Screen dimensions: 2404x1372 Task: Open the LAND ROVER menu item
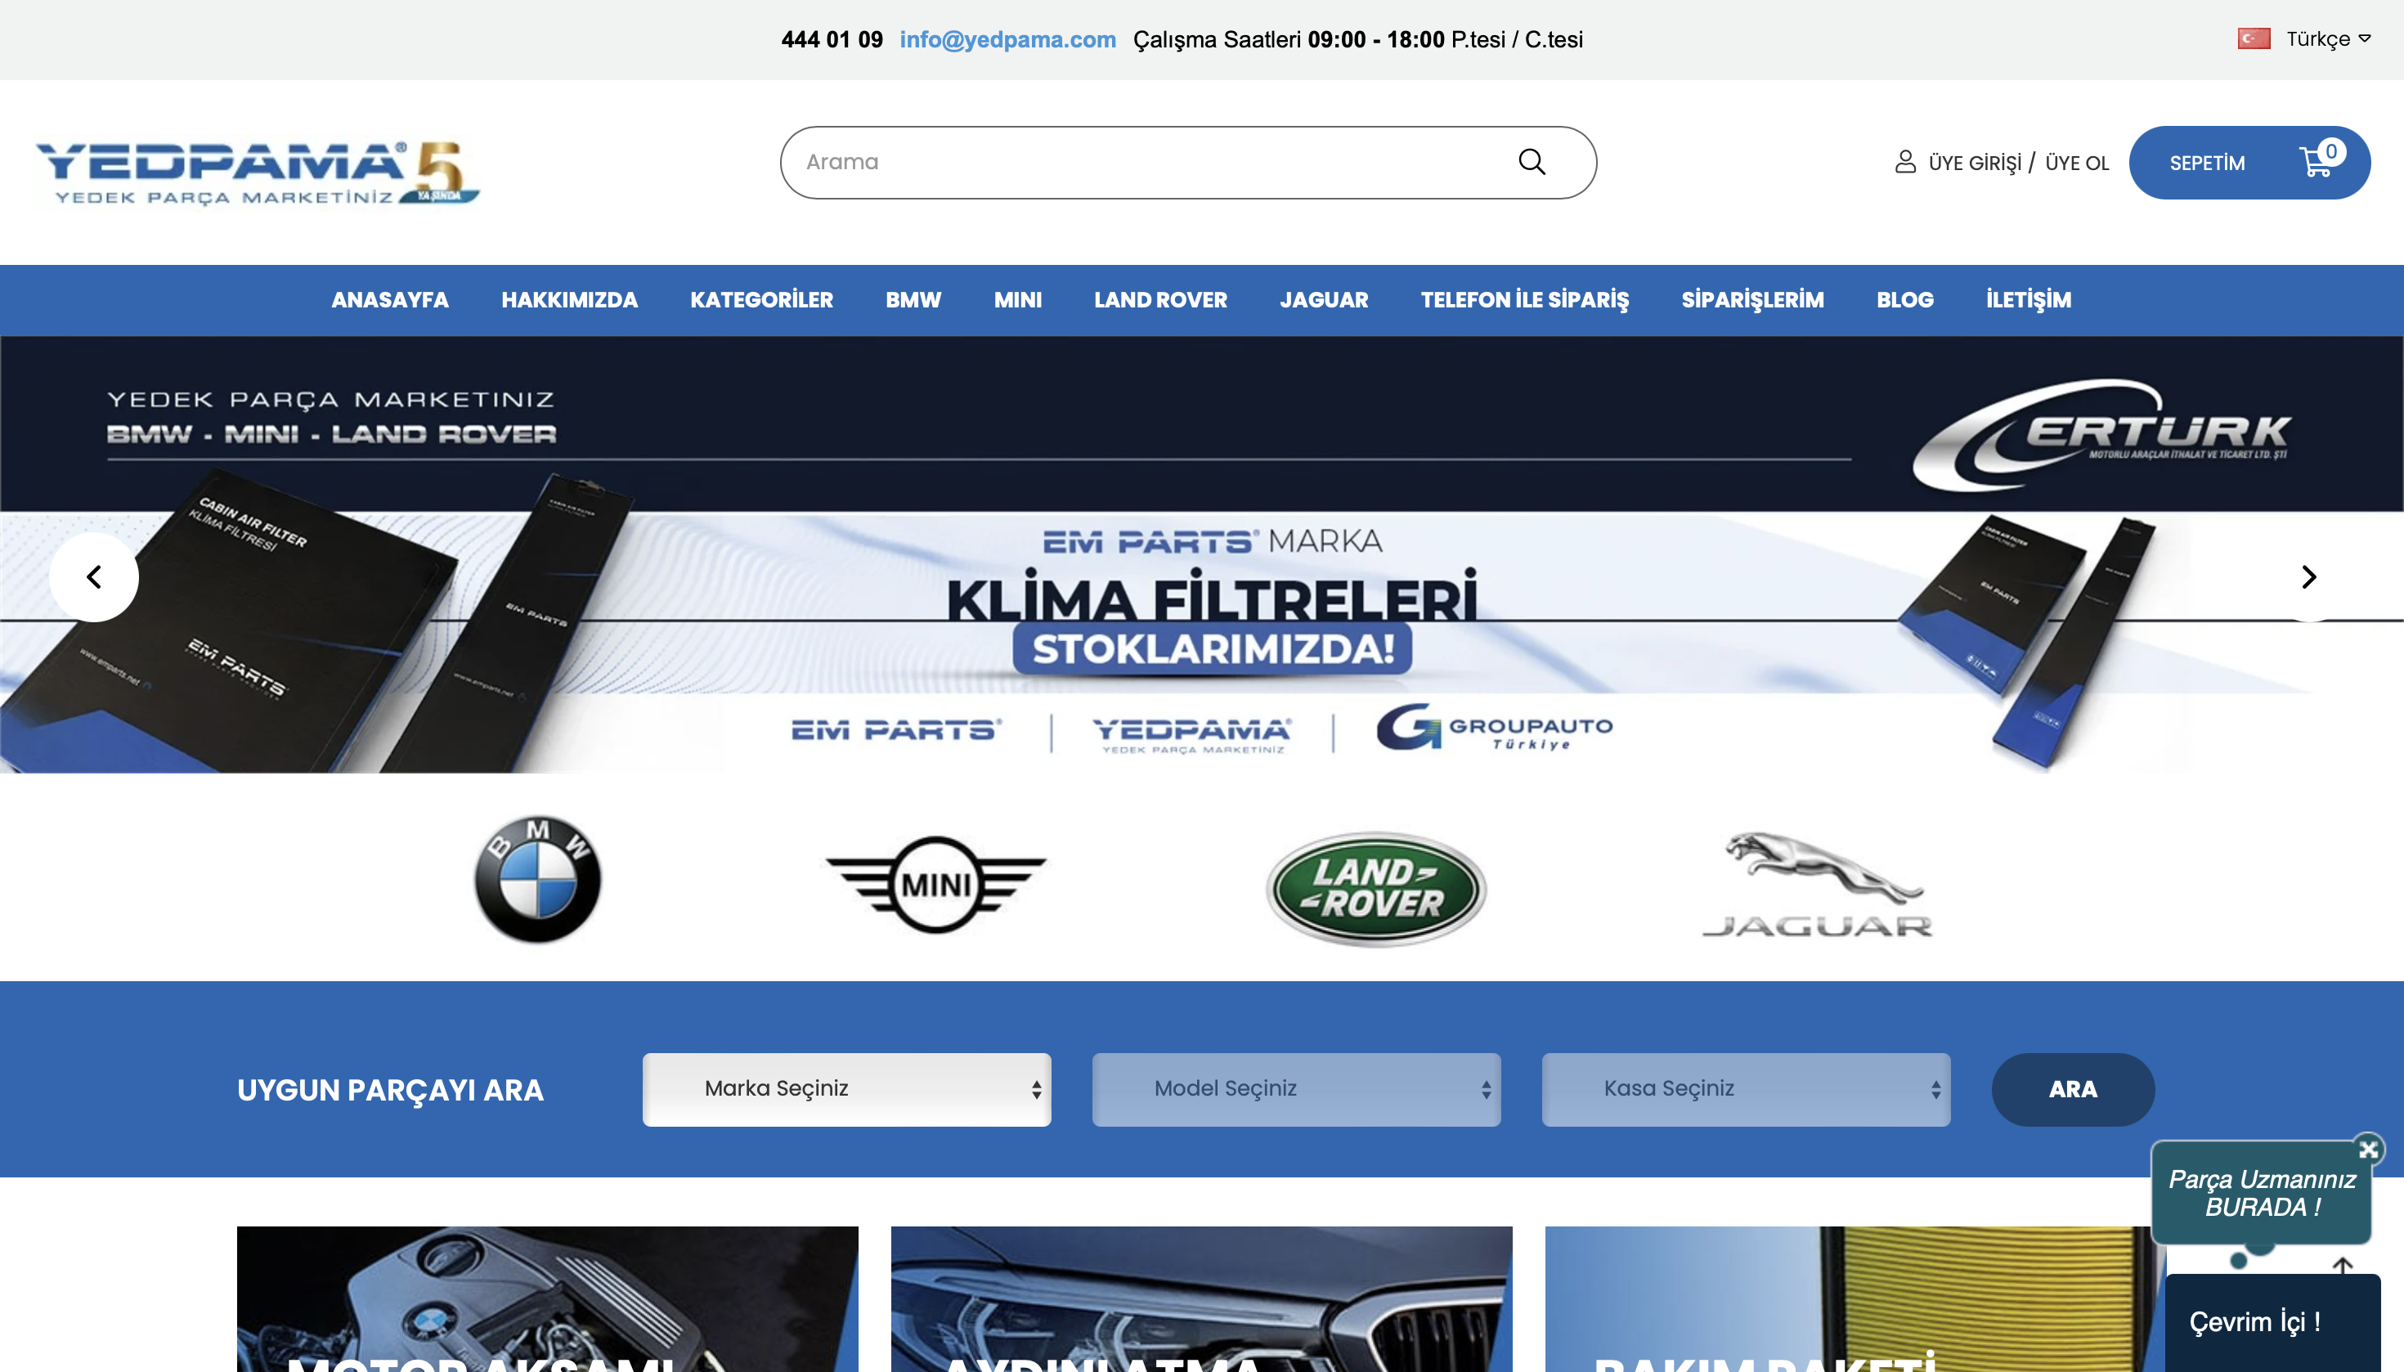(1160, 299)
